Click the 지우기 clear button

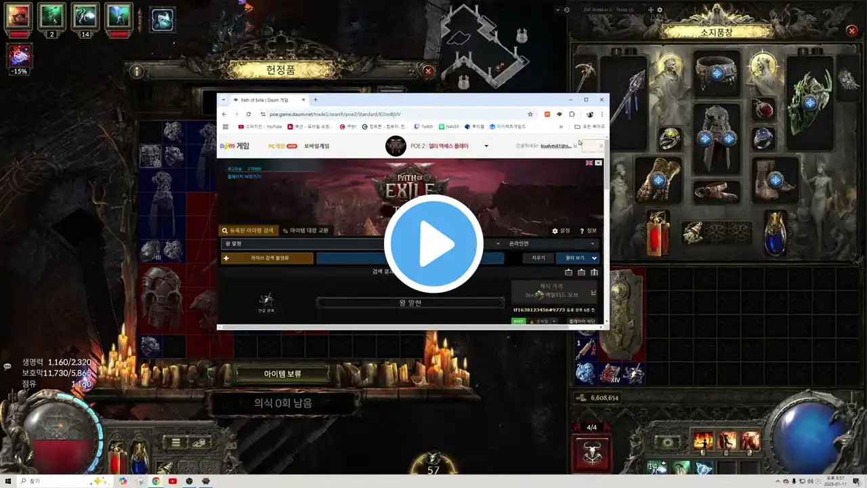click(538, 258)
